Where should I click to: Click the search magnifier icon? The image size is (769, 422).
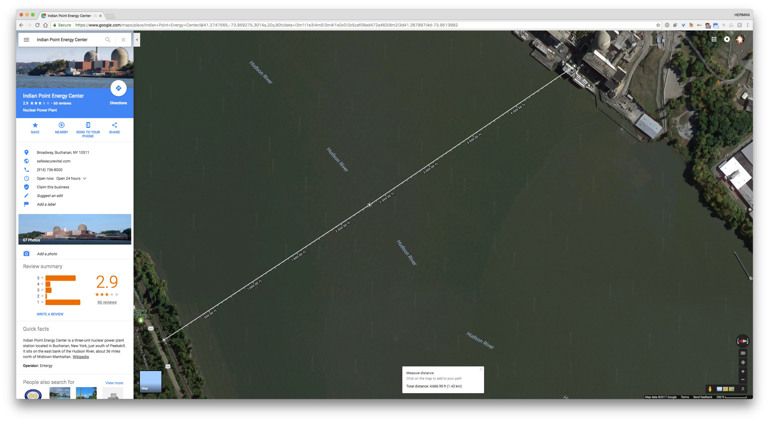tap(108, 40)
